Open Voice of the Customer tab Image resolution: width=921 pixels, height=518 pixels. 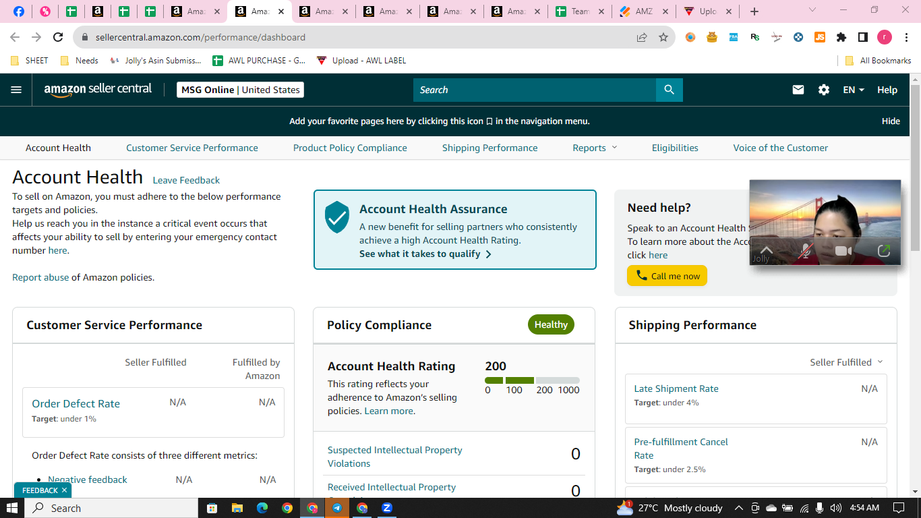pyautogui.click(x=781, y=148)
